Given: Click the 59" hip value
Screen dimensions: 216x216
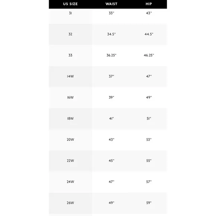Looking at the screenshot, I should (x=149, y=203).
